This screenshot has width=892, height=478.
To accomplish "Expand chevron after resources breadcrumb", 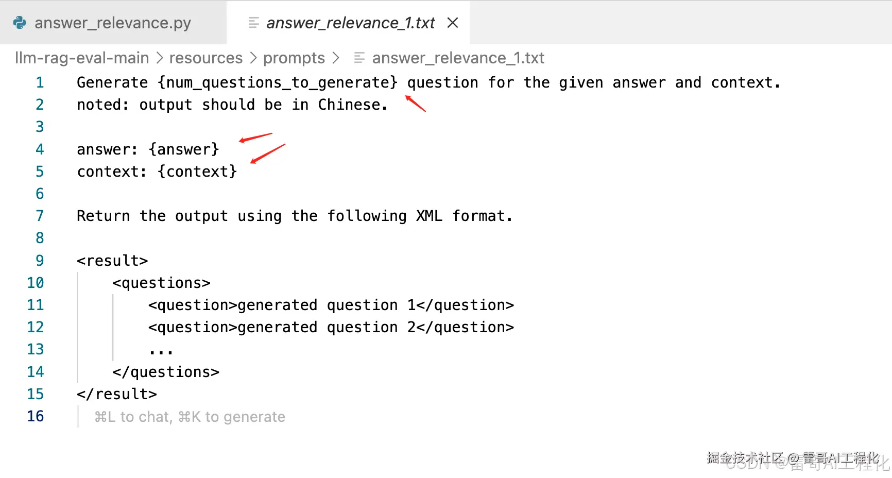I will [253, 58].
